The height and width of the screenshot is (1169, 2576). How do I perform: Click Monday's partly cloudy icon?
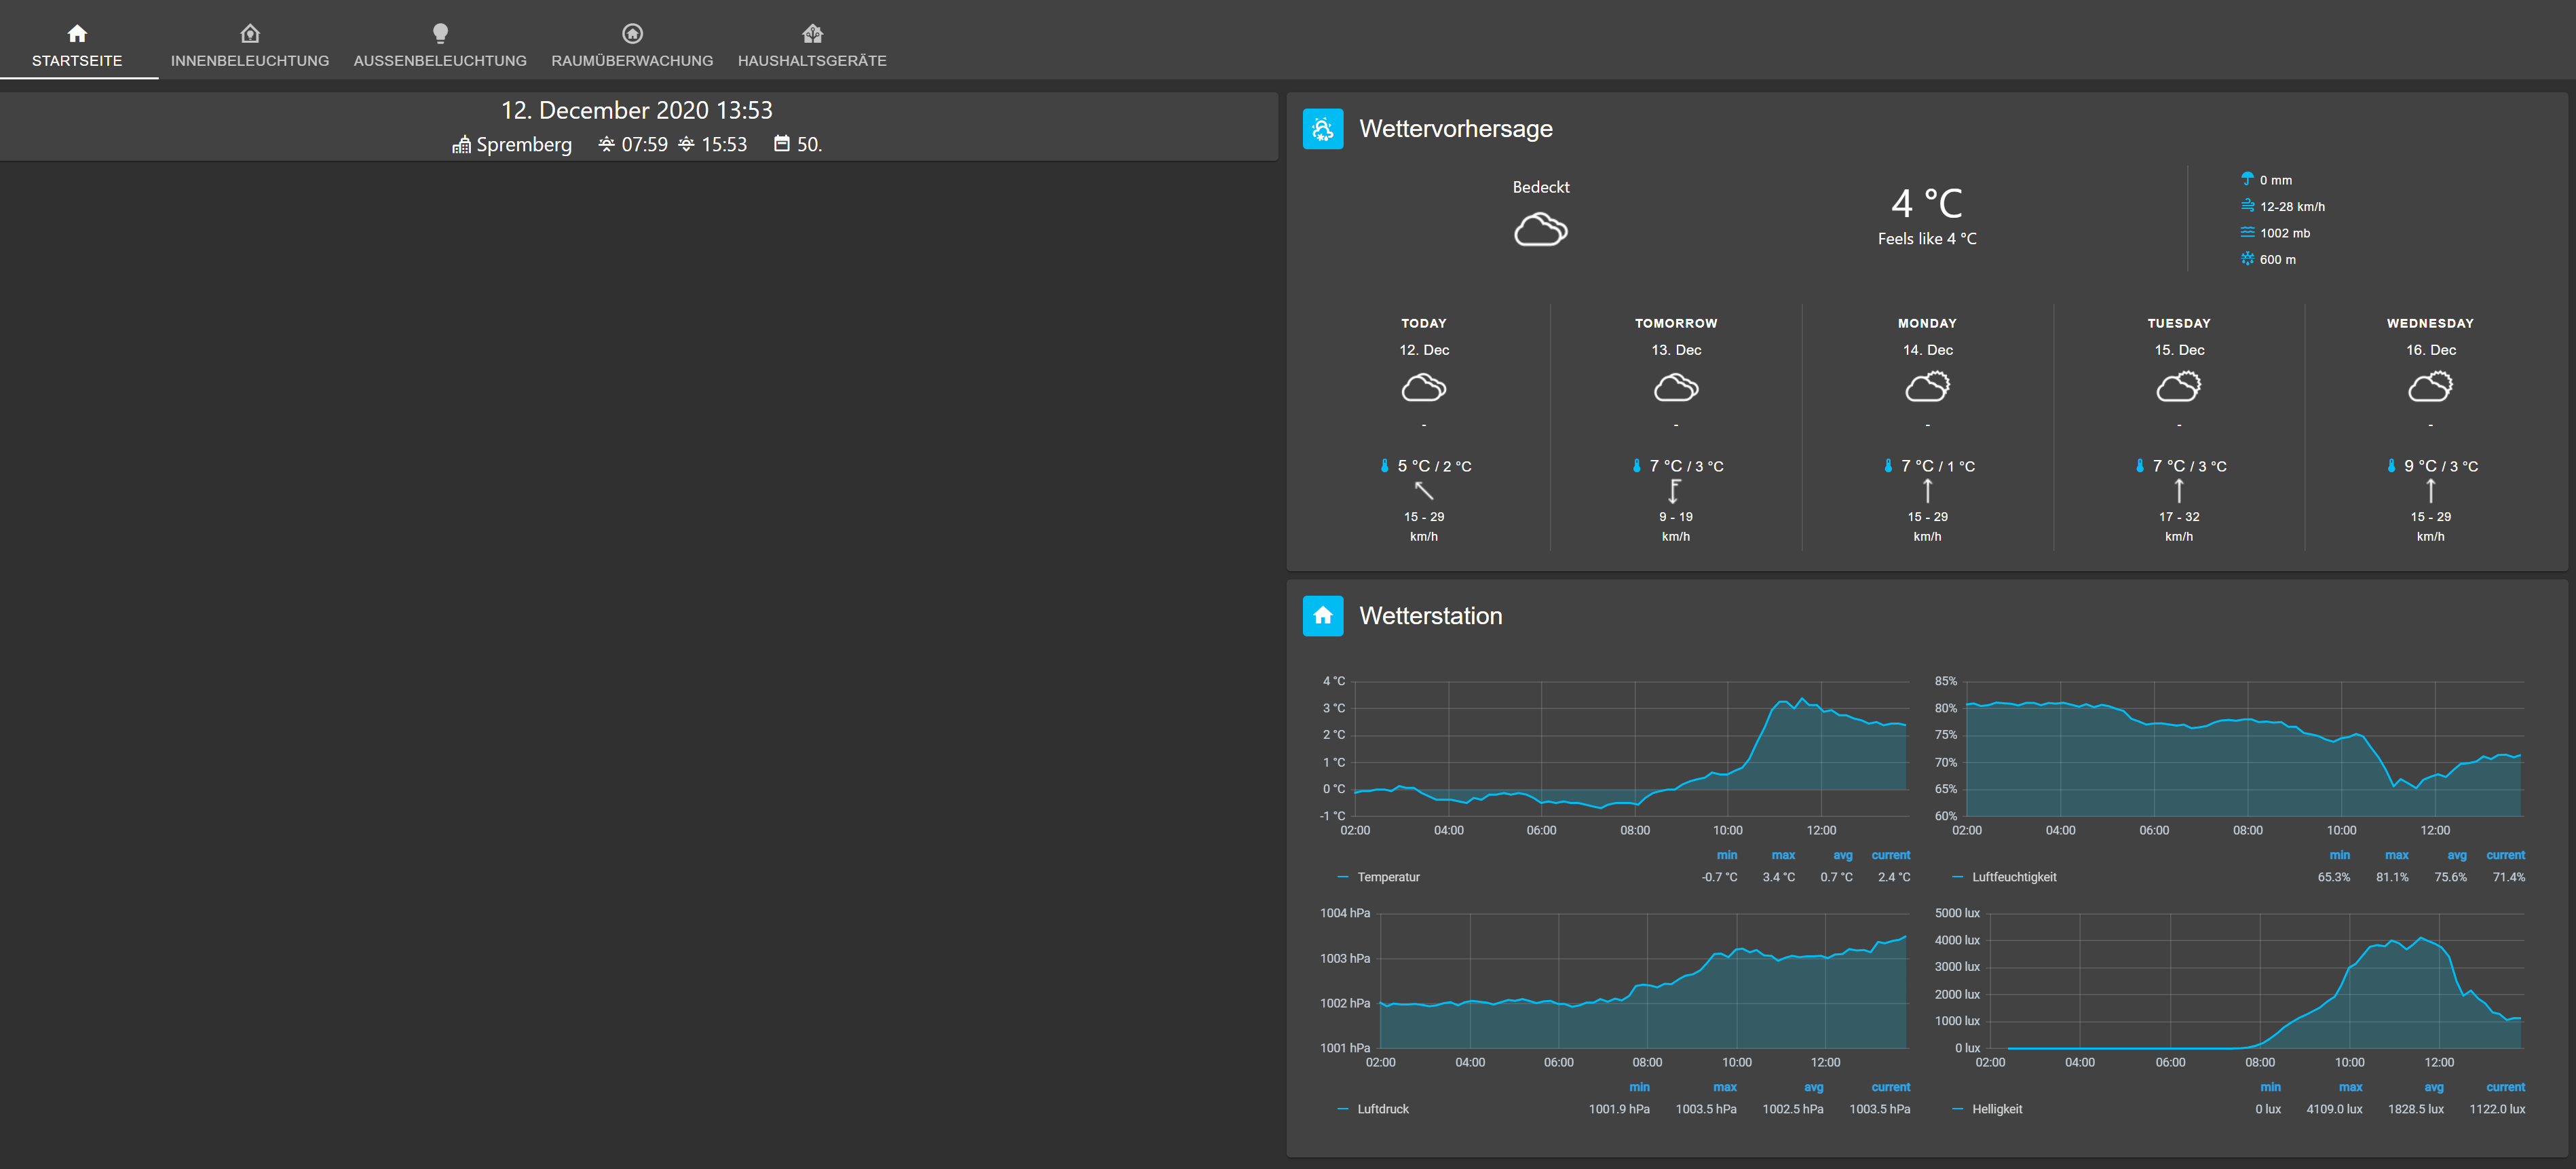pyautogui.click(x=1927, y=386)
